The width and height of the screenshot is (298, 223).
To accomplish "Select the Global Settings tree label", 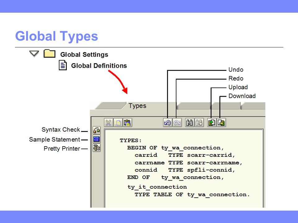I will coord(84,55).
